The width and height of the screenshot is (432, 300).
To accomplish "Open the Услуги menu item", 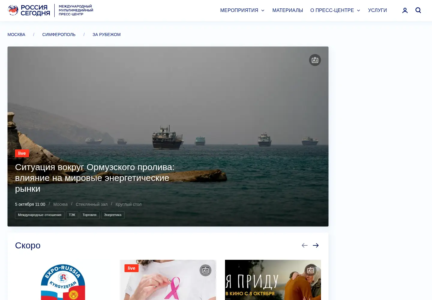I will (377, 10).
